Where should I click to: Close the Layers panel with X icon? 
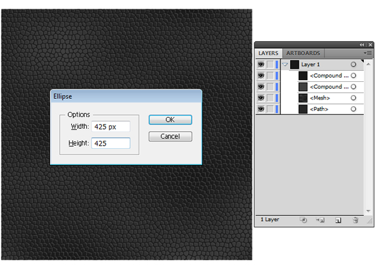tap(370, 45)
